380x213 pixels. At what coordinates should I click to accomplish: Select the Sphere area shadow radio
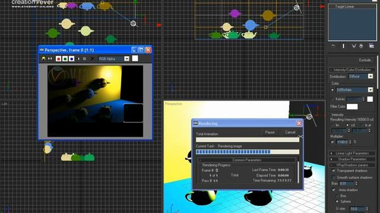(x=337, y=201)
